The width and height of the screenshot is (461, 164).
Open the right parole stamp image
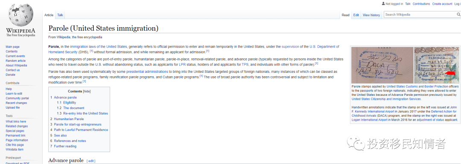coord(436,65)
